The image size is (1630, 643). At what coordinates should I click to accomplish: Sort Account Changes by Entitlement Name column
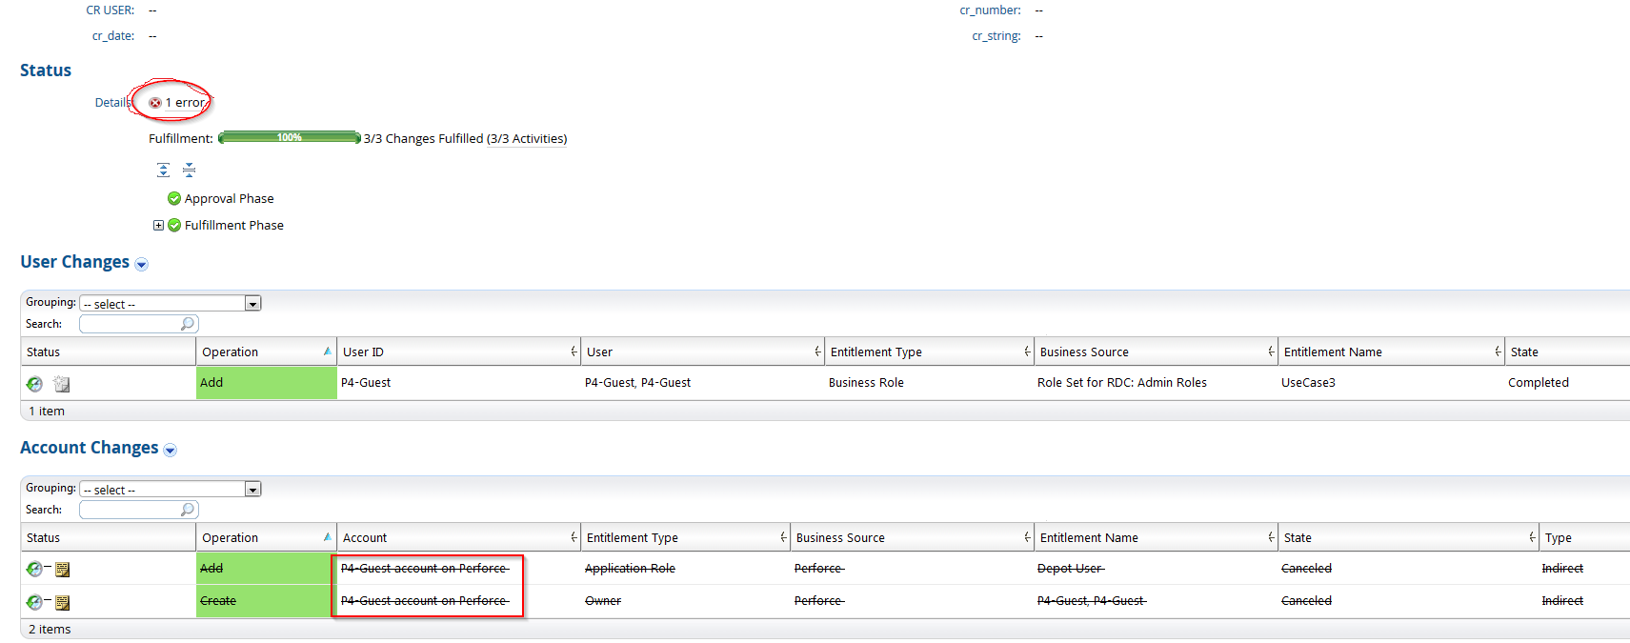click(x=1156, y=538)
